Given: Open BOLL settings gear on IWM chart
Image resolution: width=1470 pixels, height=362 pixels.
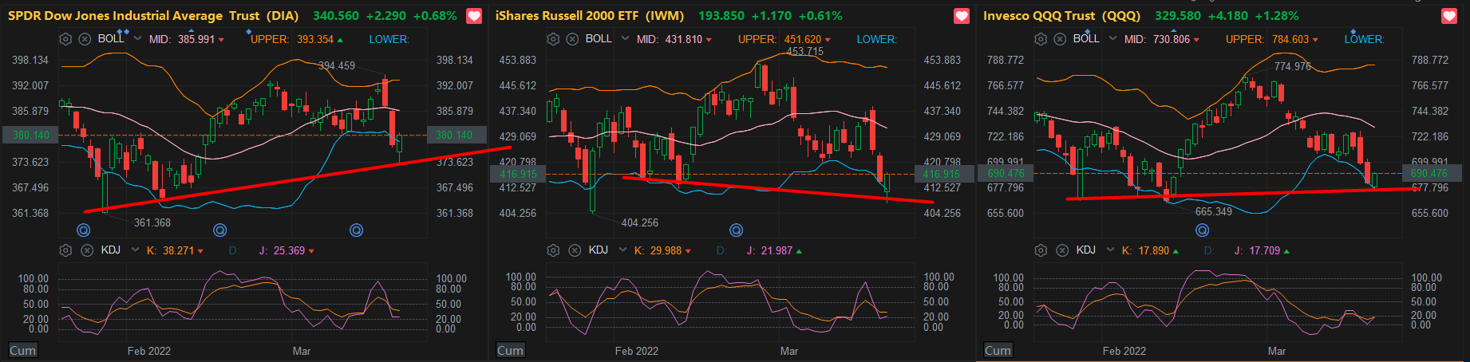Looking at the screenshot, I should coord(553,39).
